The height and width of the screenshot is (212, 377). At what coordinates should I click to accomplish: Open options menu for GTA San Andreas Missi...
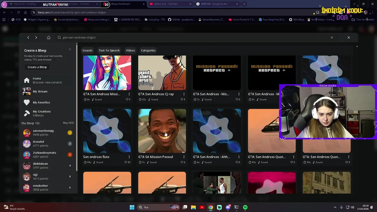click(129, 94)
